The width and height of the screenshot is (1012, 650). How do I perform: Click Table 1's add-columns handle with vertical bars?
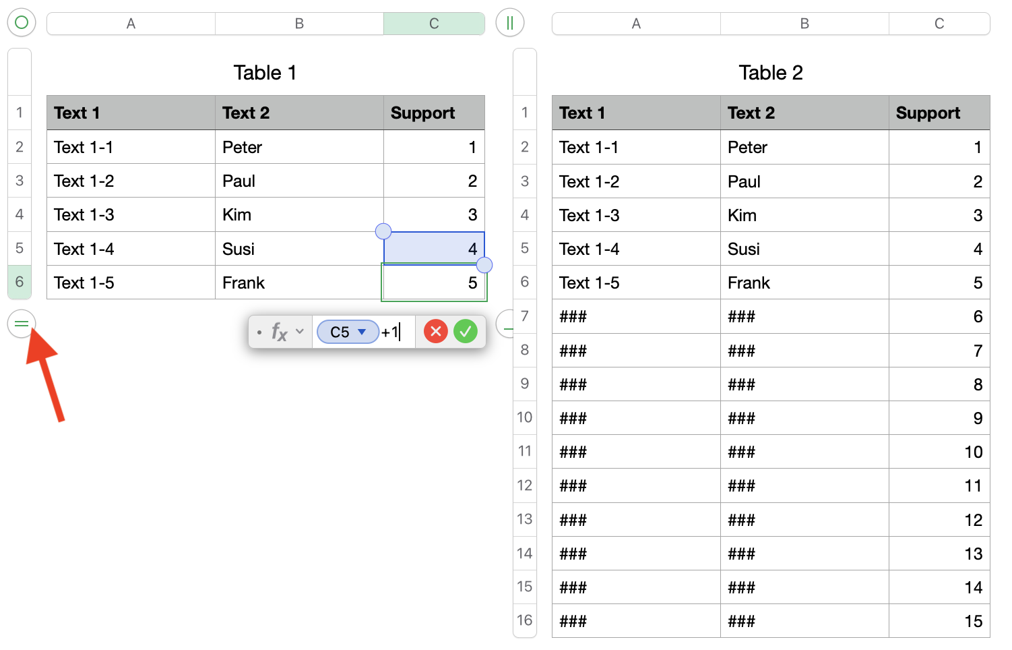point(509,23)
